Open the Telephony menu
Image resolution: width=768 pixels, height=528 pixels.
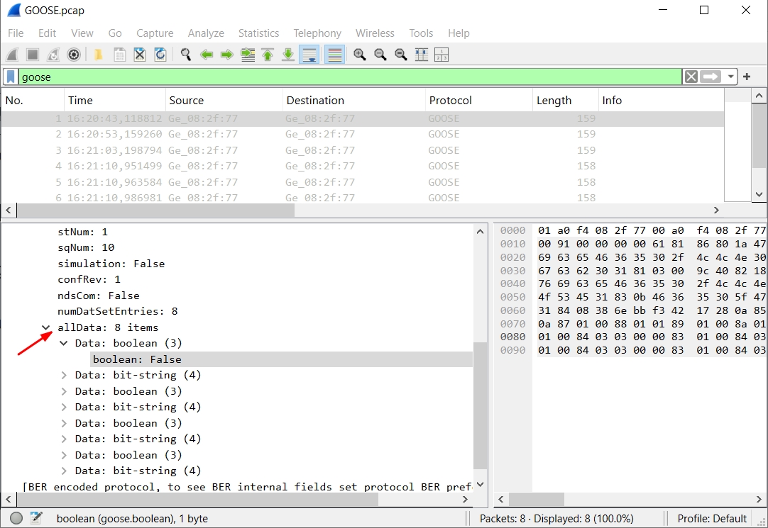(317, 33)
